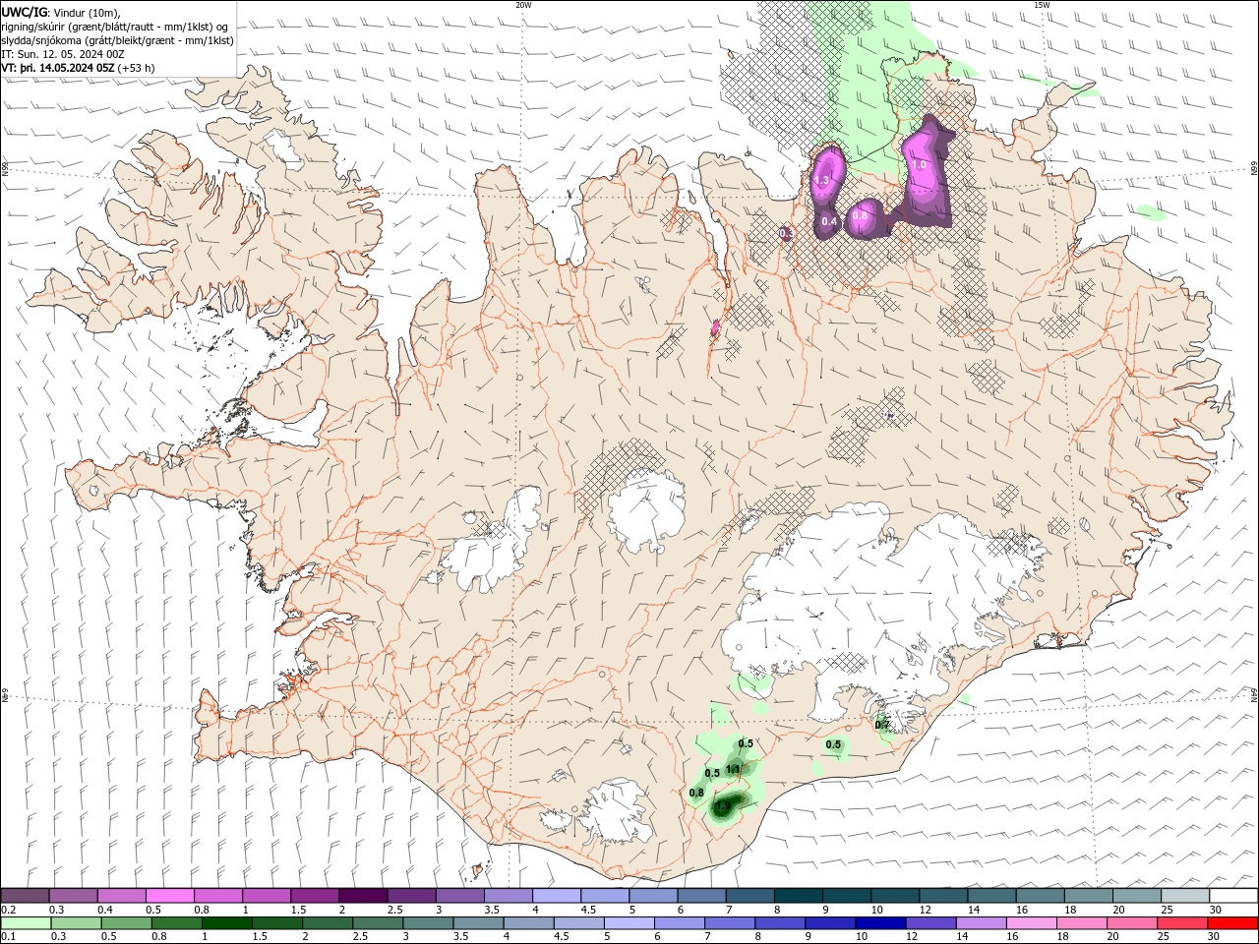1259x944 pixels.
Task: Click the '0.4' value in purple snow area
Action: point(829,221)
